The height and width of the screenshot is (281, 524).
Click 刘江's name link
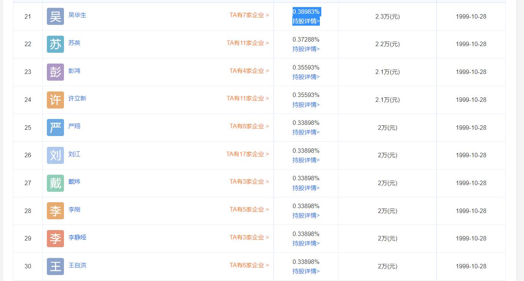click(x=74, y=154)
